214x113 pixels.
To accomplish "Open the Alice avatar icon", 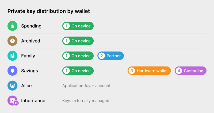I will tap(12, 86).
